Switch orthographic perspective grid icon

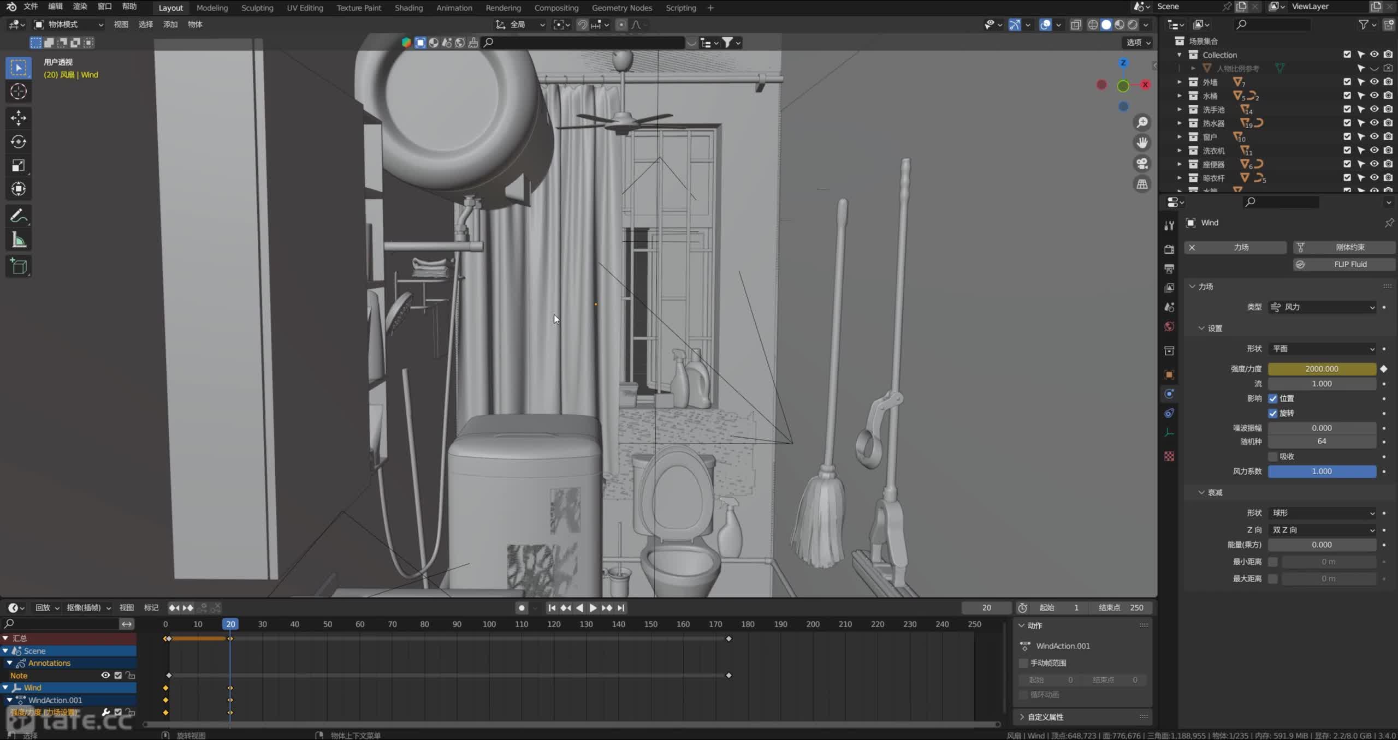click(1142, 184)
